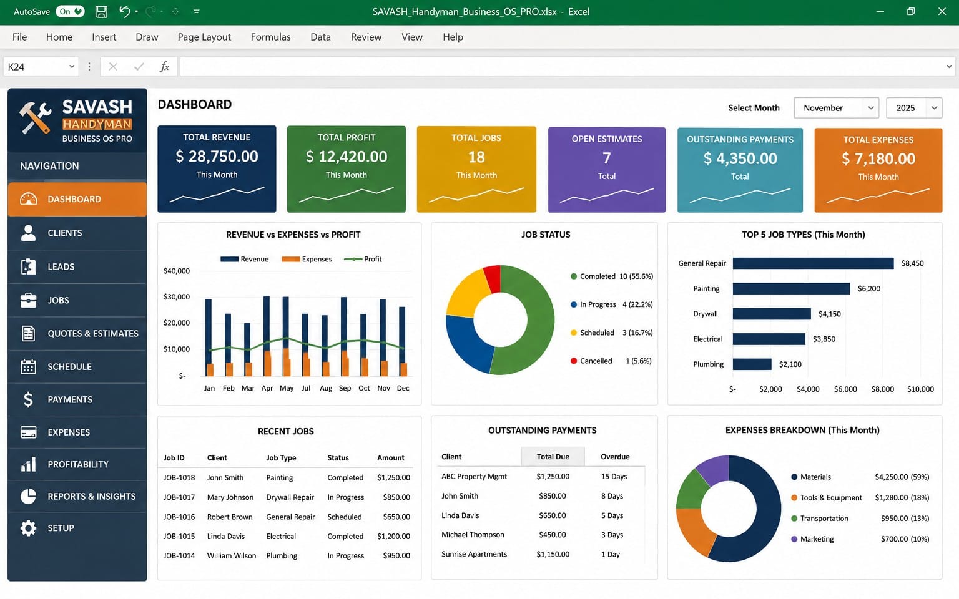The height and width of the screenshot is (599, 959).
Task: Switch to the Draw tab
Action: pos(147,37)
